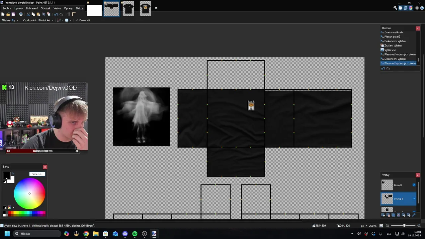Open the Zobrazení menu
This screenshot has height=239, width=425.
point(32,8)
